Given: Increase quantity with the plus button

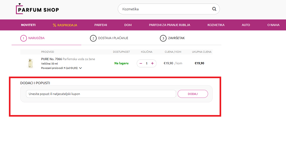Looking at the screenshot, I should (x=152, y=63).
